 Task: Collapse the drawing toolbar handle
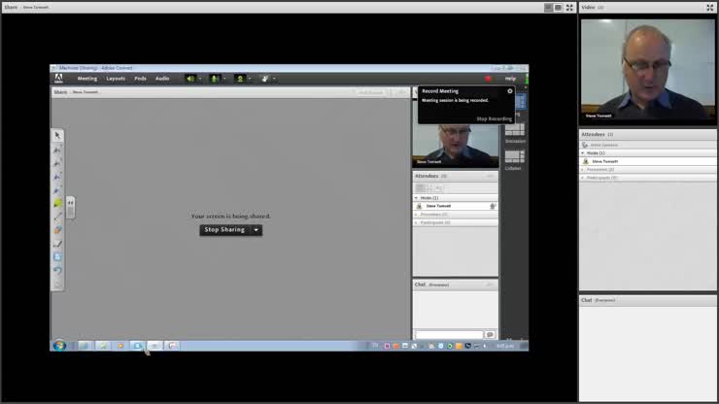click(70, 204)
